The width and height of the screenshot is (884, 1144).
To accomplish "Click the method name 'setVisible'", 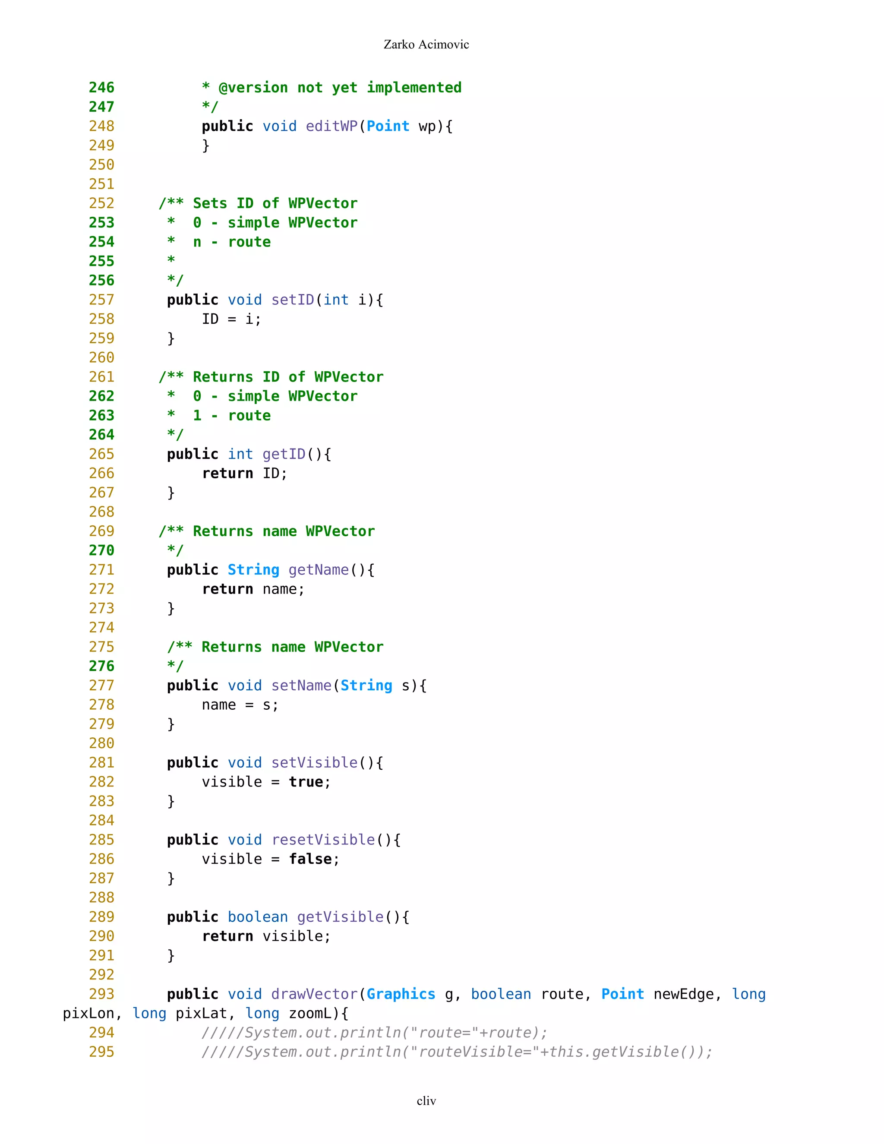I will click(314, 763).
